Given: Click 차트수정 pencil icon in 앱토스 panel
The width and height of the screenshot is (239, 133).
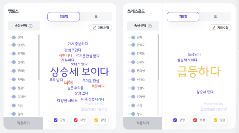Looking at the screenshot, I should (95, 28).
